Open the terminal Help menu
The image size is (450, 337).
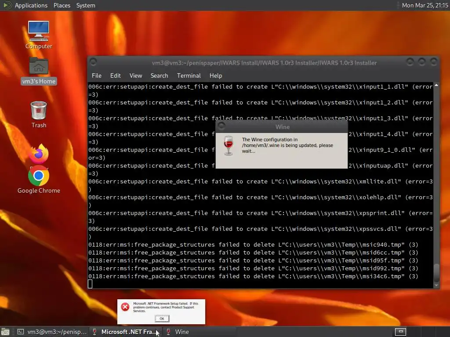[216, 75]
